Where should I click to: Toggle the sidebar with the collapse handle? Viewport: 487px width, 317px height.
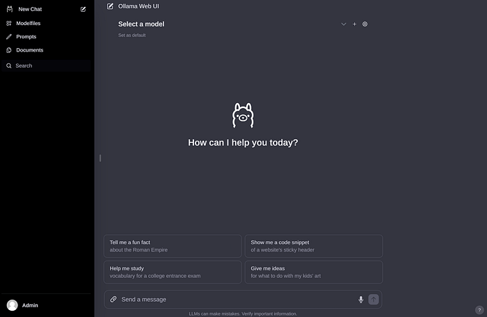point(100,158)
